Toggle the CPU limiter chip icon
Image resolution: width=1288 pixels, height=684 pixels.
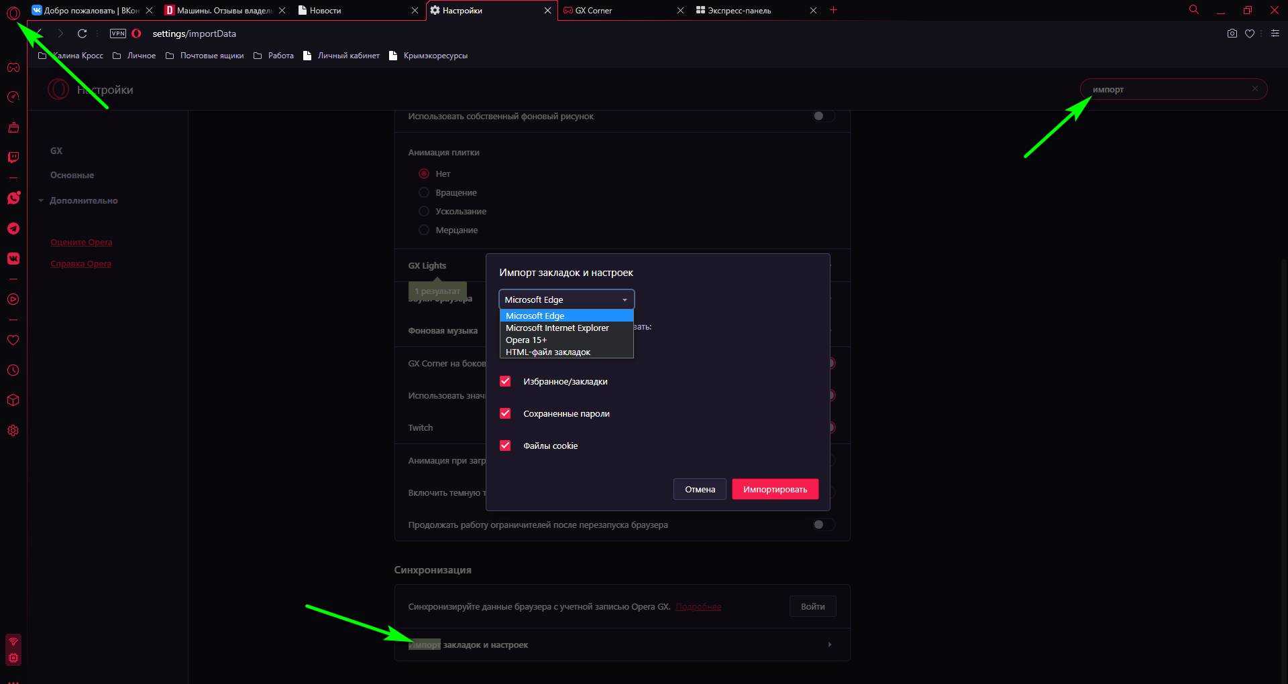(x=13, y=658)
